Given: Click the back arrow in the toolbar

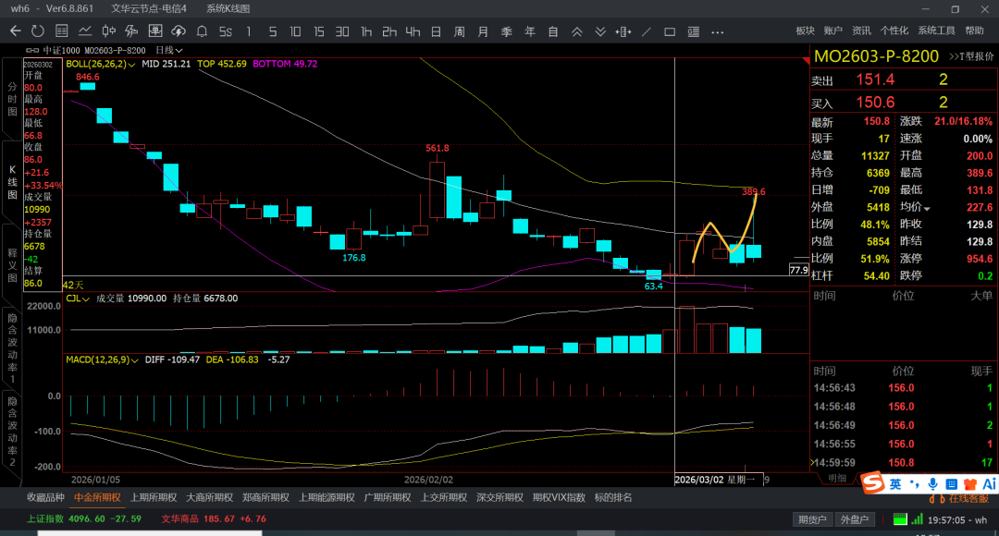Looking at the screenshot, I should [x=15, y=30].
